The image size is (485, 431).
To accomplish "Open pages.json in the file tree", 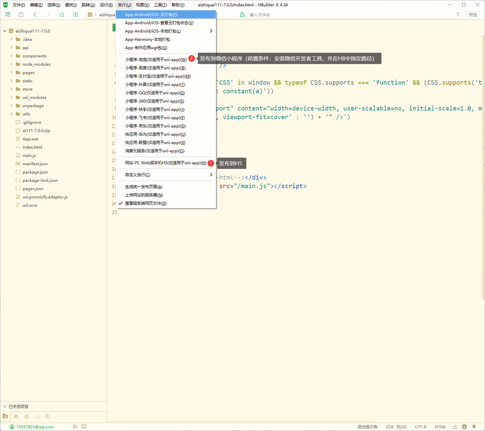I will (x=33, y=189).
